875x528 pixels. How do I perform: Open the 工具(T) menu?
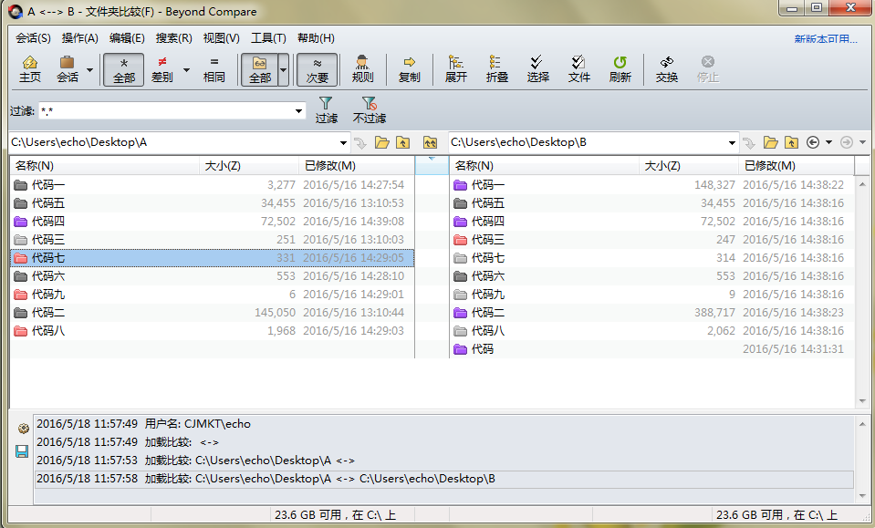(x=268, y=38)
